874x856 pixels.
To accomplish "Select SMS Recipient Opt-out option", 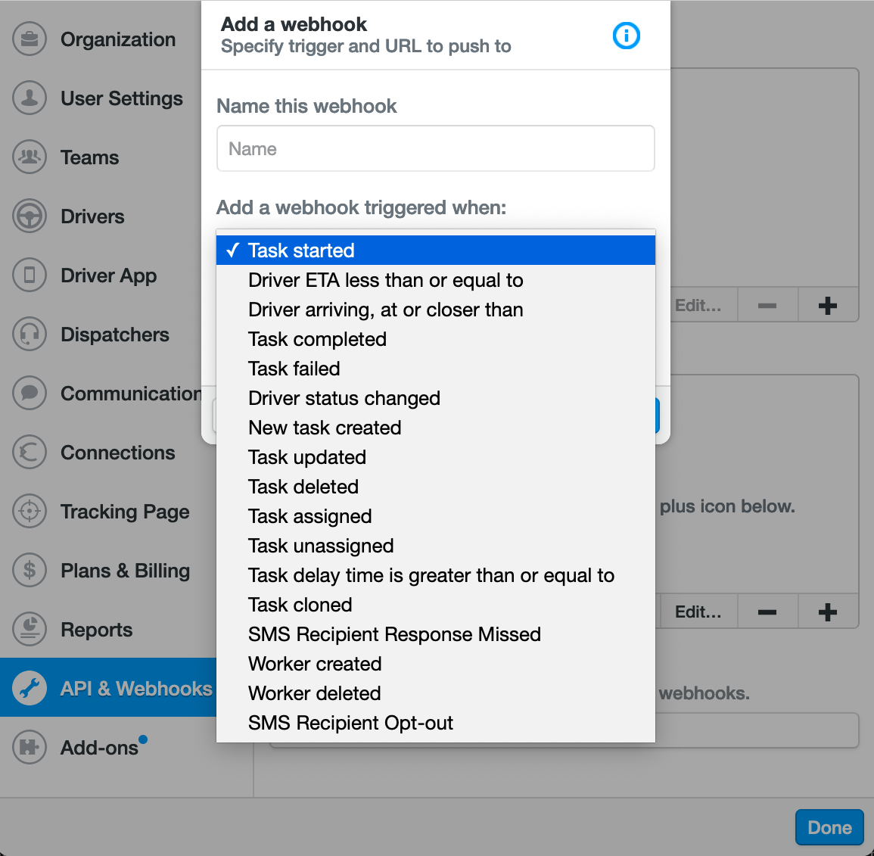I will 435,723.
